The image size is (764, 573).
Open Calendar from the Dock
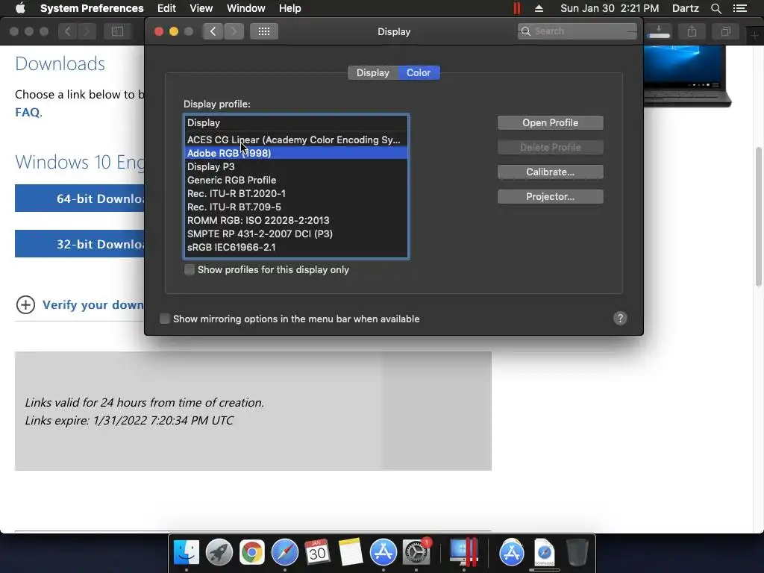pyautogui.click(x=317, y=553)
